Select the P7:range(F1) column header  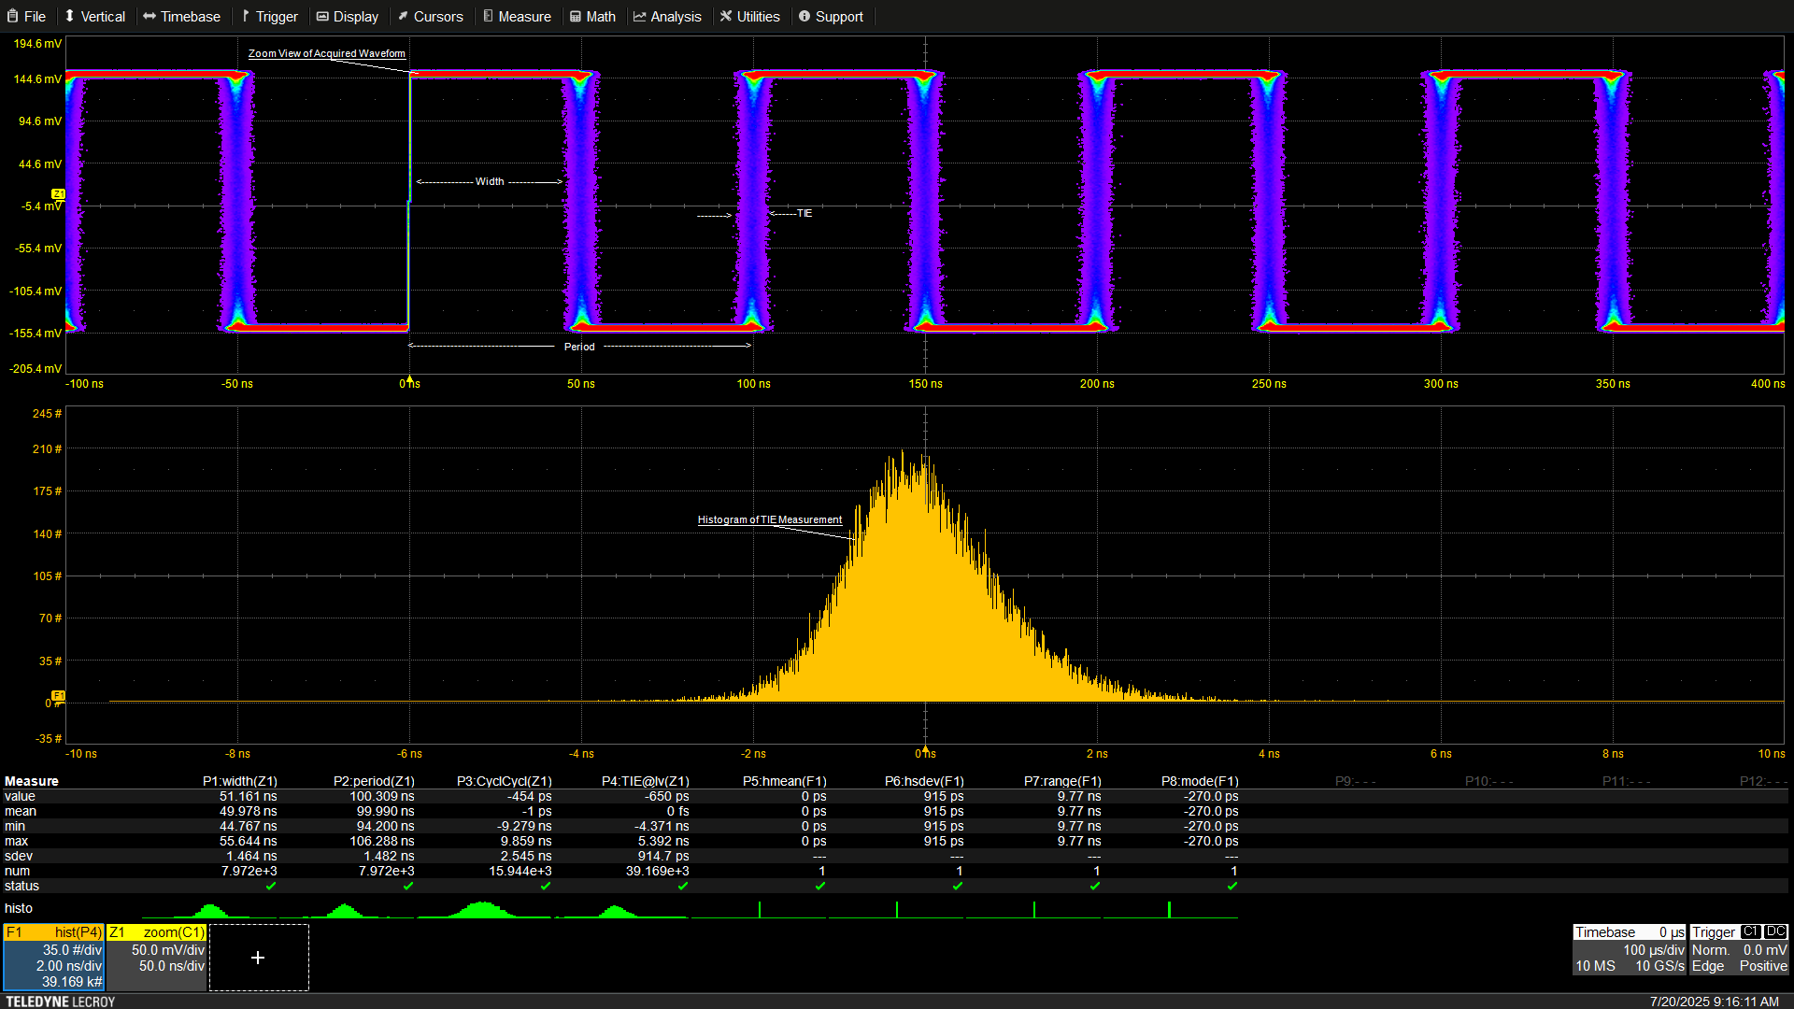pos(1062,781)
